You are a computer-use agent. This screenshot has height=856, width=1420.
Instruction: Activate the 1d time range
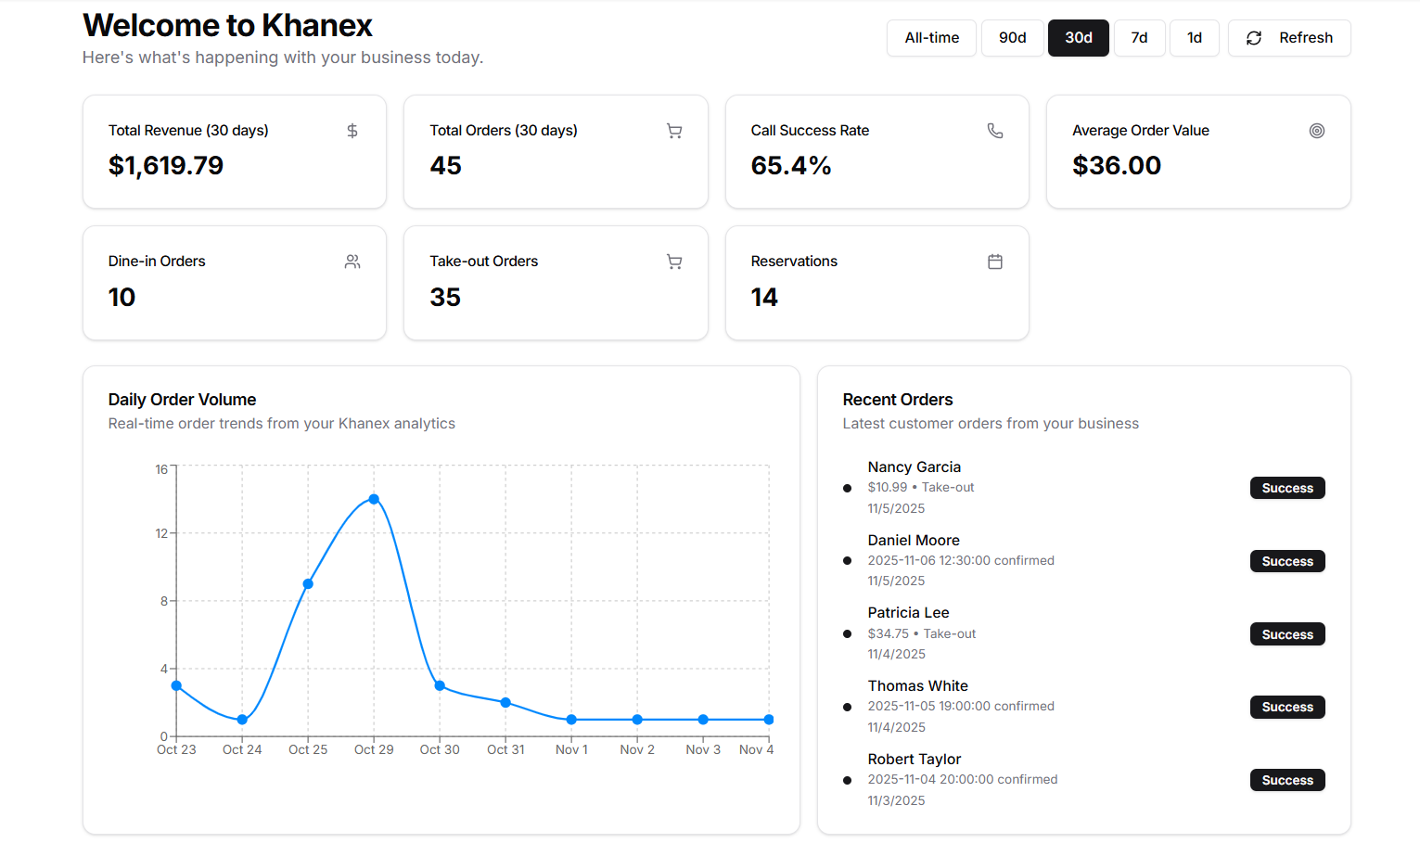coord(1194,37)
